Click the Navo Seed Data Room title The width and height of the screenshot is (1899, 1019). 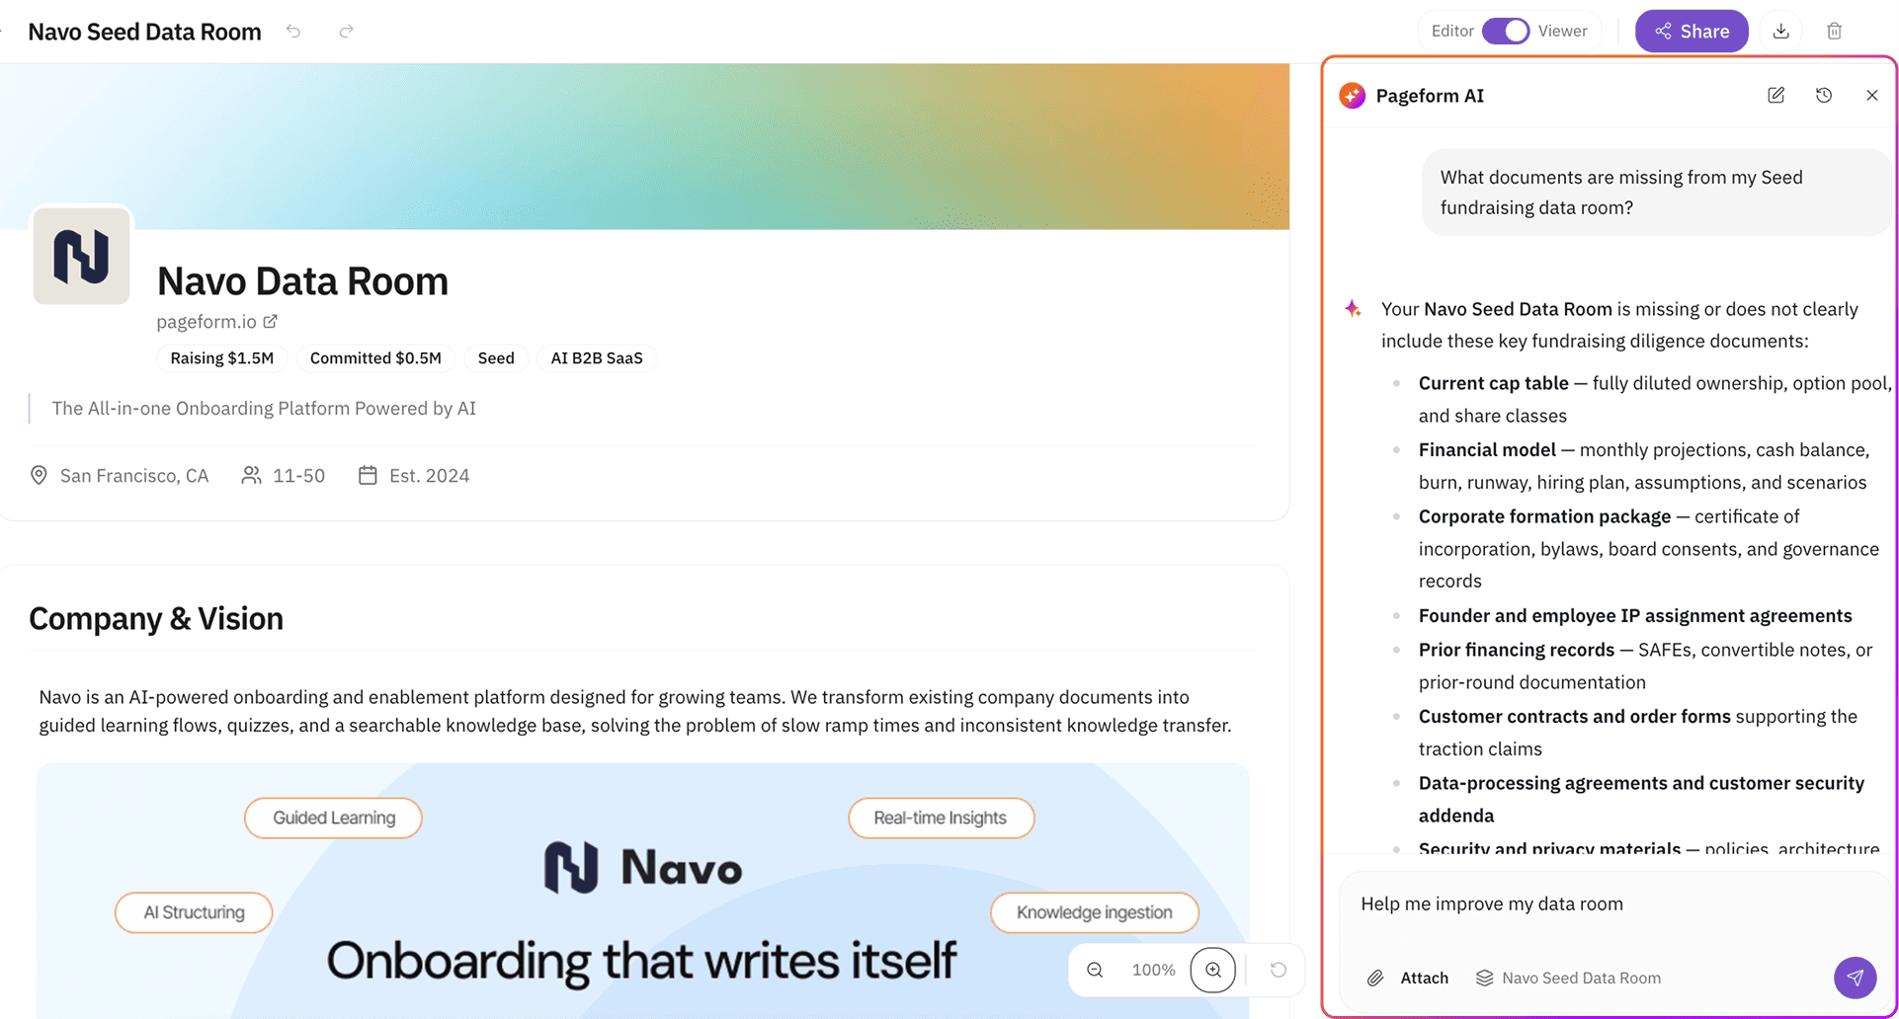tap(144, 32)
